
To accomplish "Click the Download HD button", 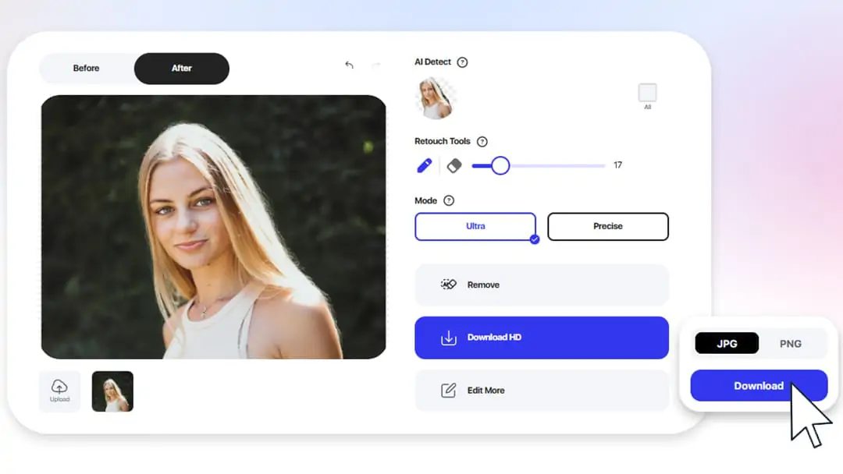I will click(x=542, y=338).
